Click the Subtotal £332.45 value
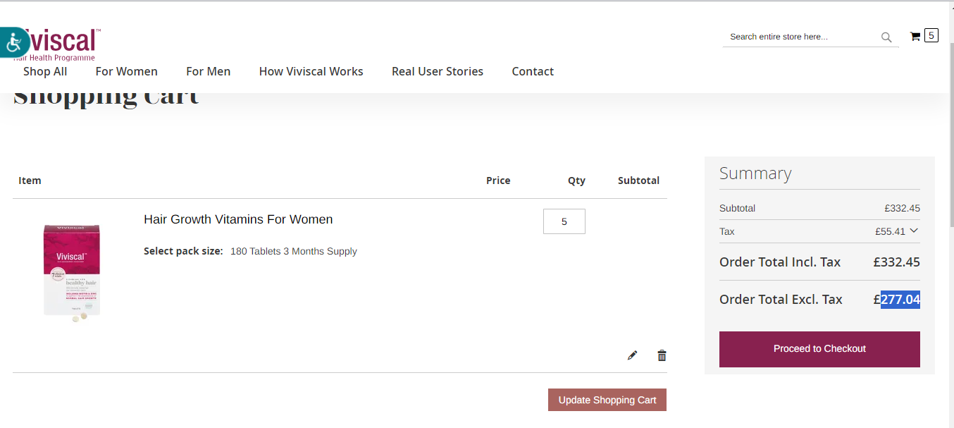Screen dimensions: 954x428 click(902, 209)
